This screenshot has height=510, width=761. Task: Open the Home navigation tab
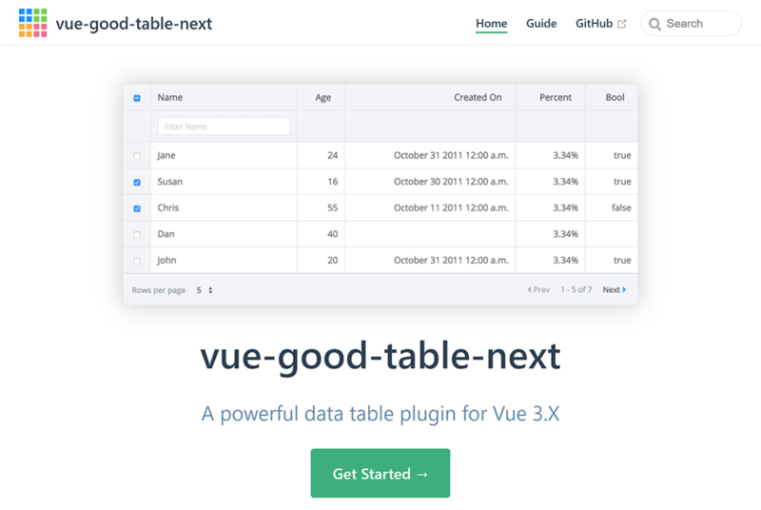491,24
